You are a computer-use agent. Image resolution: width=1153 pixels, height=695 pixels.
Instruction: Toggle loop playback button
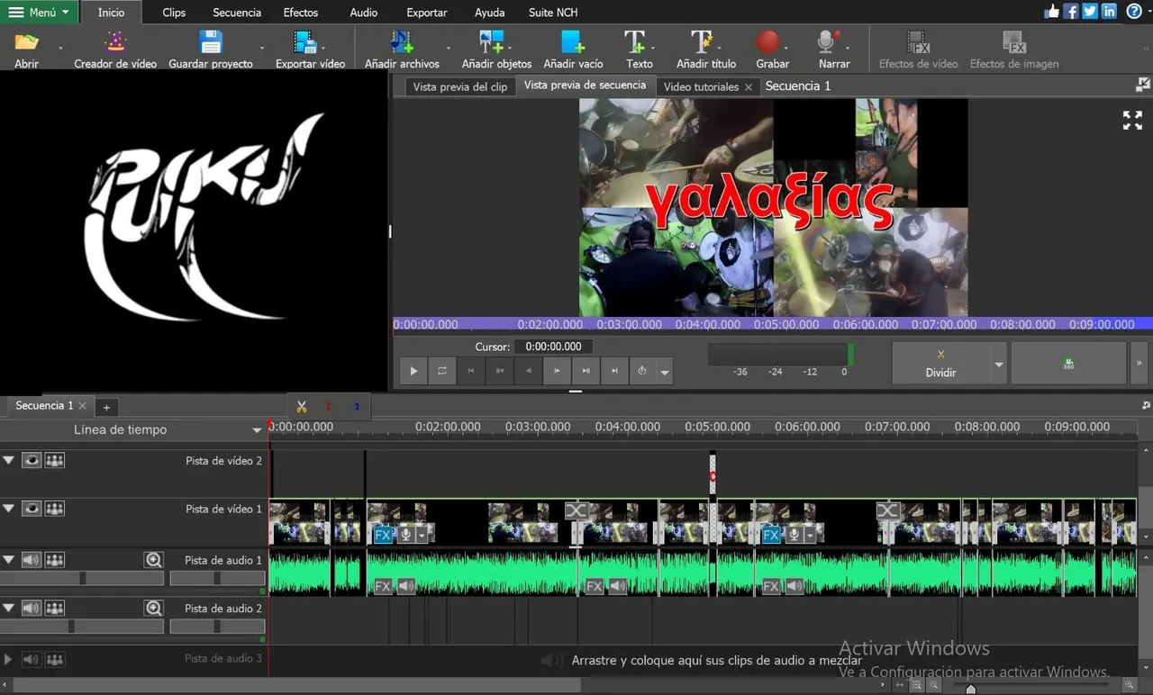tap(442, 371)
